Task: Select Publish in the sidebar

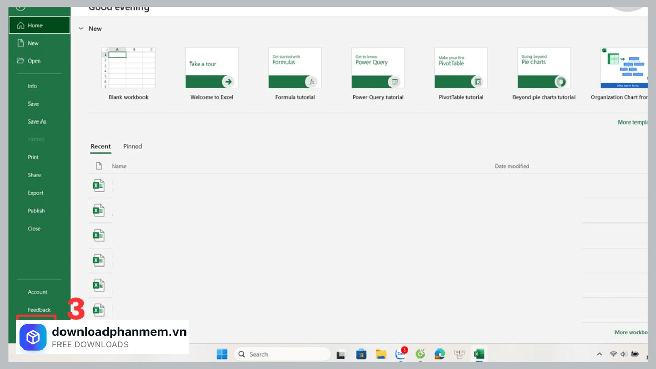Action: (36, 211)
